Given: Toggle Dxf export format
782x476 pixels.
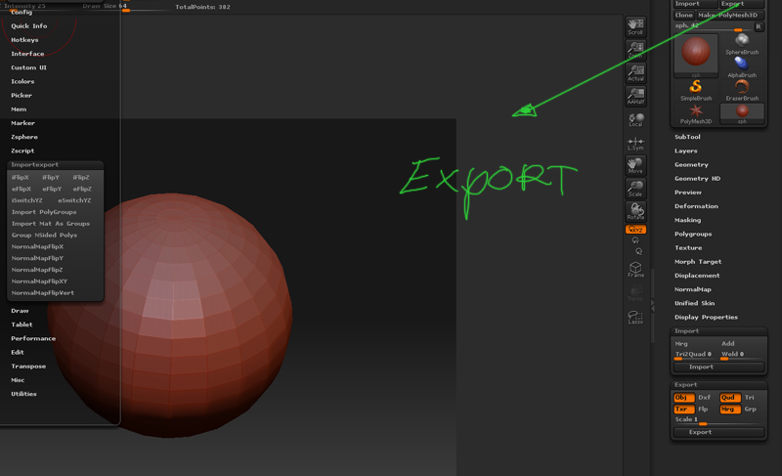Looking at the screenshot, I should pos(704,397).
